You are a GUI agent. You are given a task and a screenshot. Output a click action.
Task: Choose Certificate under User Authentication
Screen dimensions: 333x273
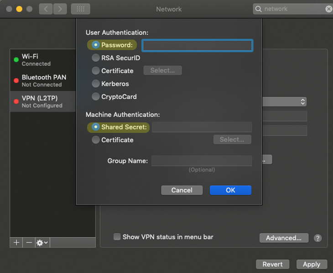96,71
